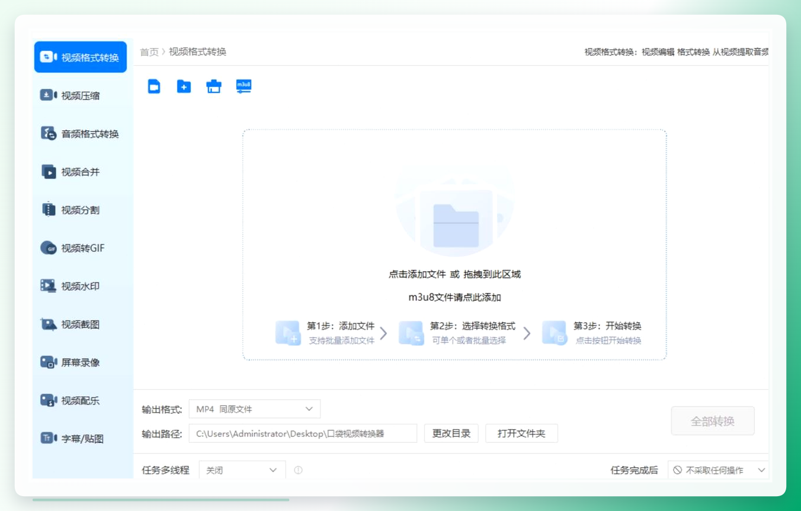801x511 pixels.
Task: Click the clear list toolbar icon
Action: coord(214,86)
